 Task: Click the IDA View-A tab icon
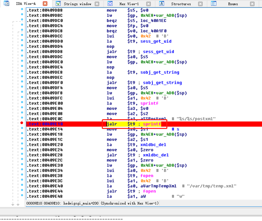[x=6, y=3]
